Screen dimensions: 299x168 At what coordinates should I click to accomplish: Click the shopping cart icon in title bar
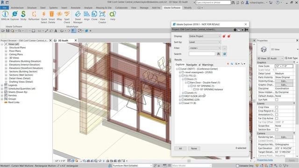pyautogui.click(x=271, y=2)
